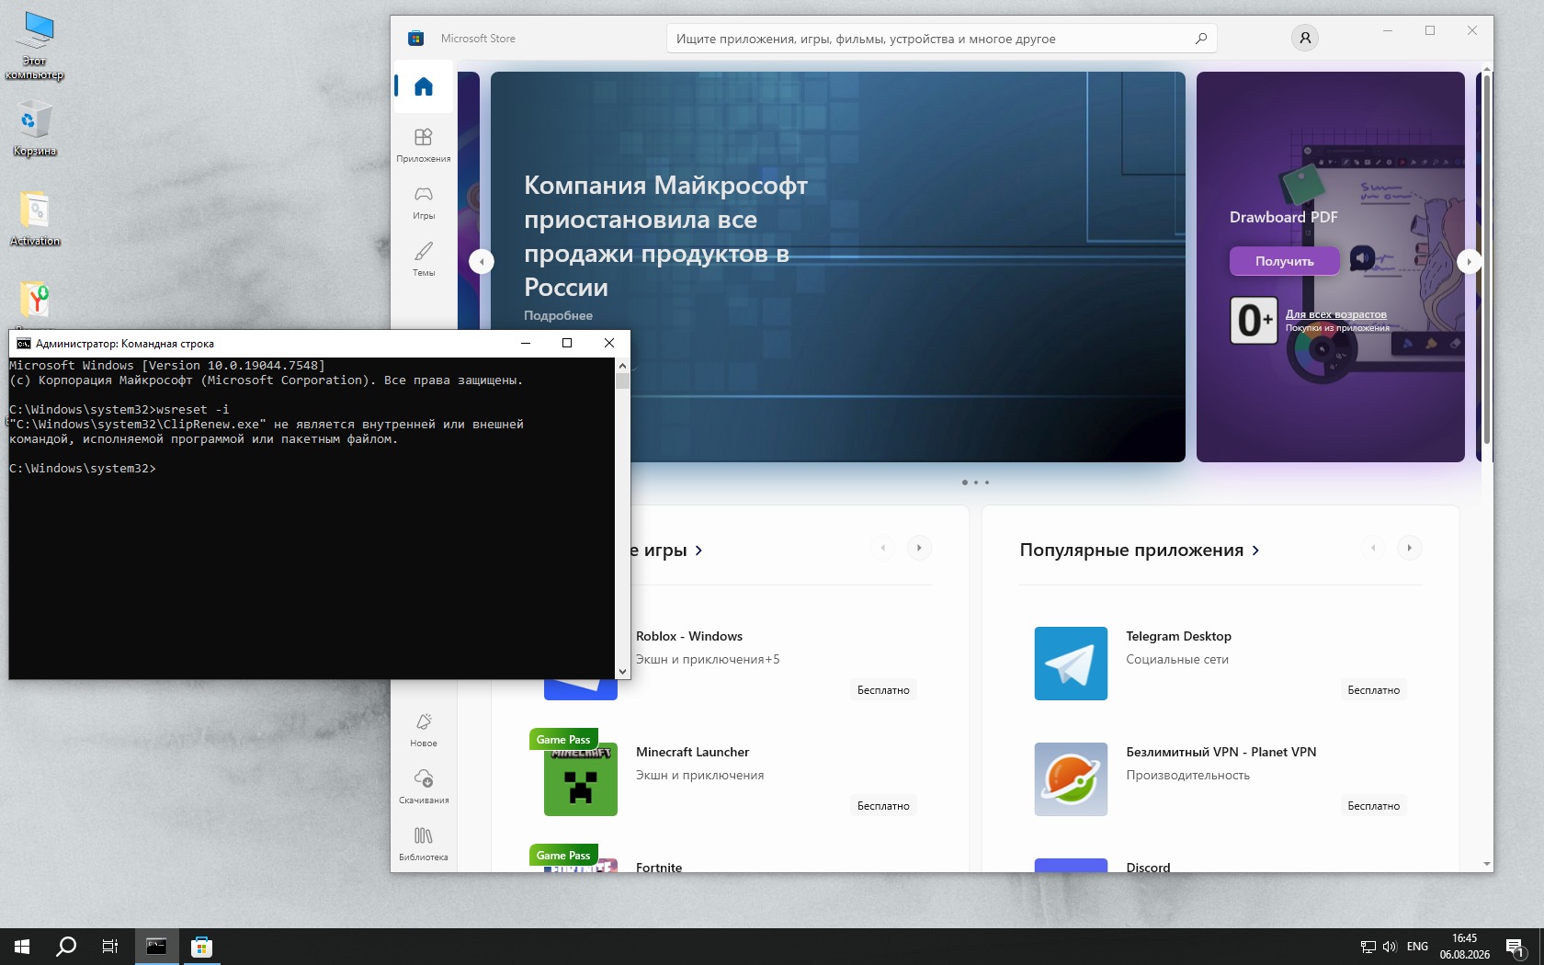Maximize the Command Prompt window
The height and width of the screenshot is (965, 1544).
coord(567,343)
